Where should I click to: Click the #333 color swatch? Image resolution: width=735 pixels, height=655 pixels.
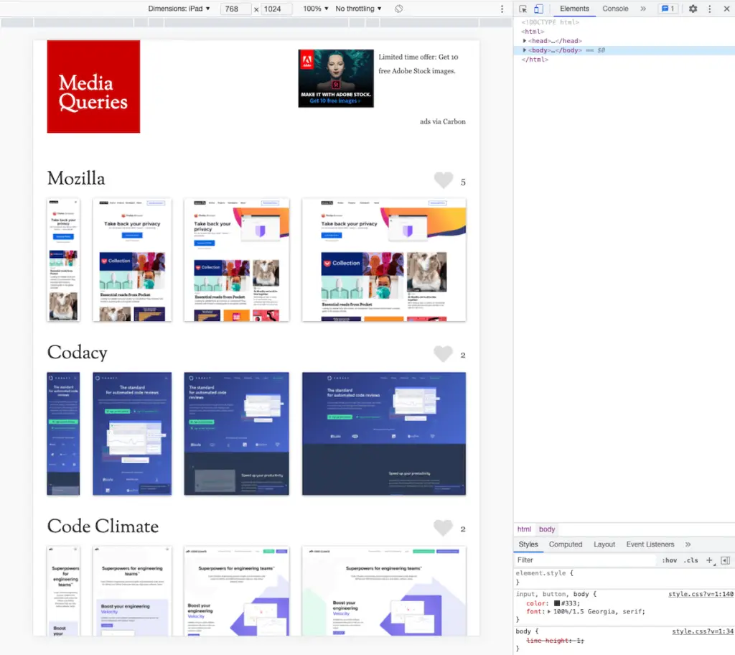pyautogui.click(x=556, y=603)
